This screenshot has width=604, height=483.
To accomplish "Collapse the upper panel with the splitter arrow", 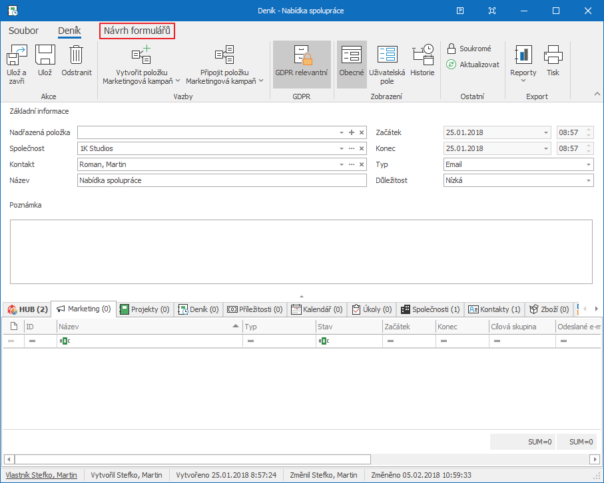I will click(x=302, y=296).
